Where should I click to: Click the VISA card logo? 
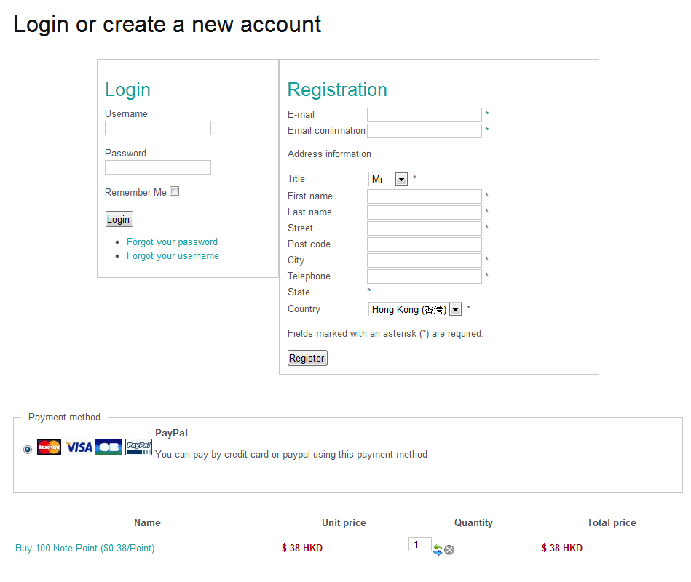79,447
